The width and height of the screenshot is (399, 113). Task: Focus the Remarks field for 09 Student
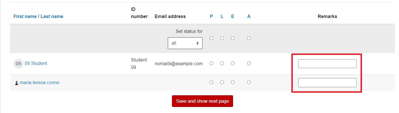click(x=327, y=64)
